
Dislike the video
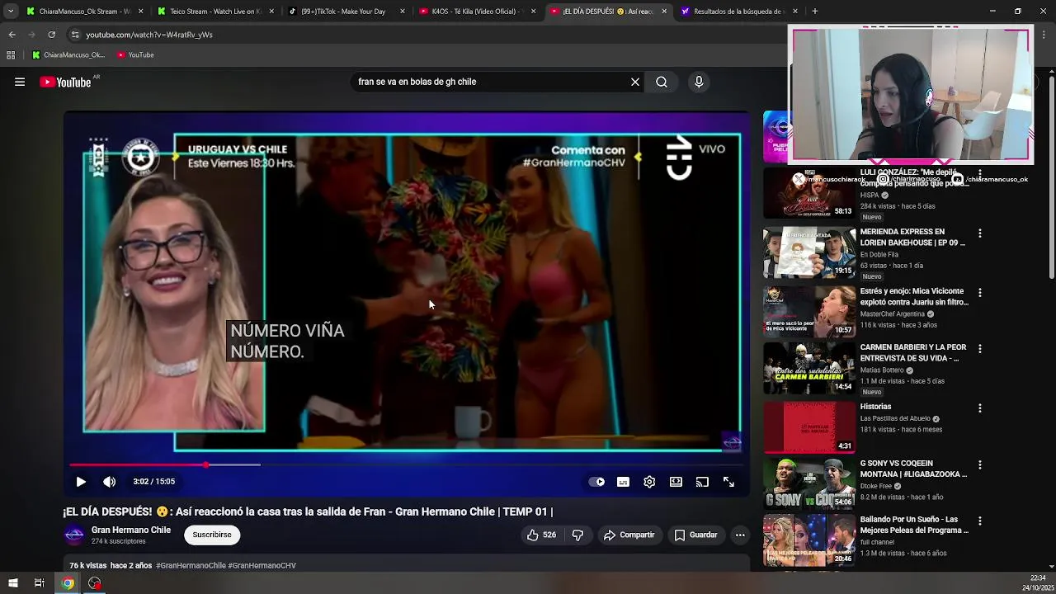tap(577, 535)
